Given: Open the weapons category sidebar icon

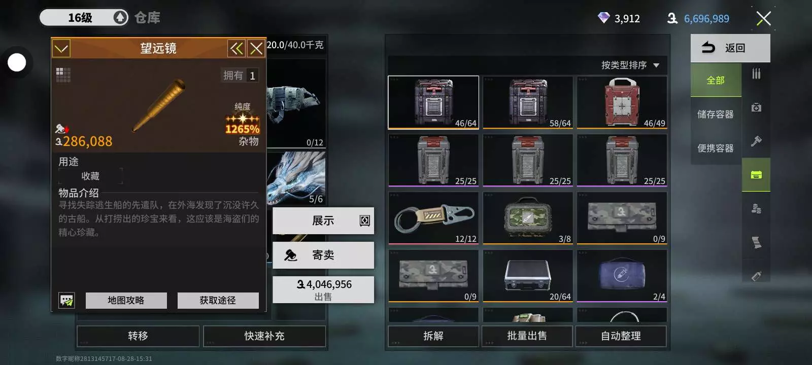Looking at the screenshot, I should tap(756, 74).
